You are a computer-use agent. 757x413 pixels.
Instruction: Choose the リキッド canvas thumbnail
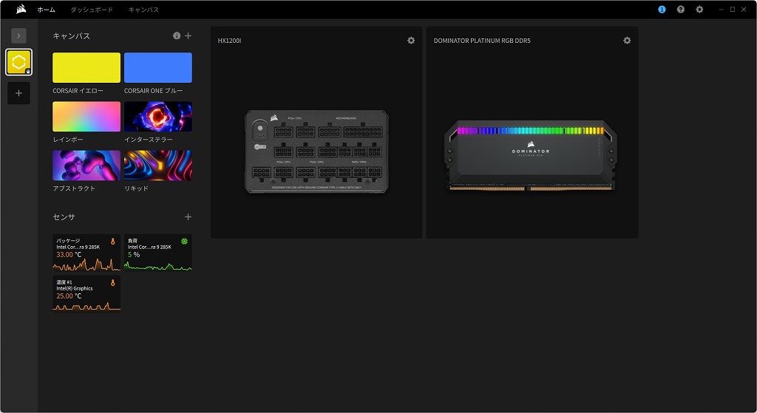158,165
